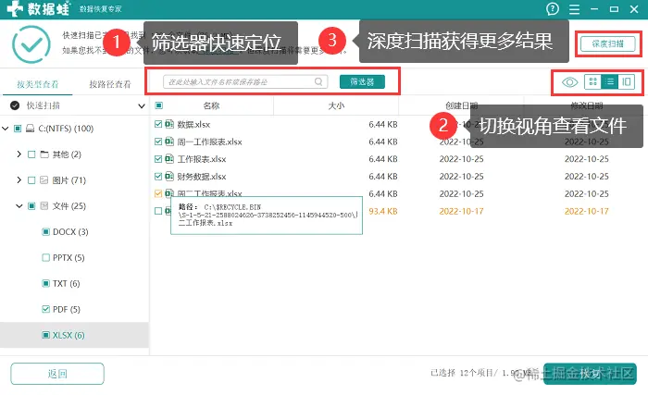
Task: Select the 工作报表.xlsx file name
Action: tap(202, 159)
